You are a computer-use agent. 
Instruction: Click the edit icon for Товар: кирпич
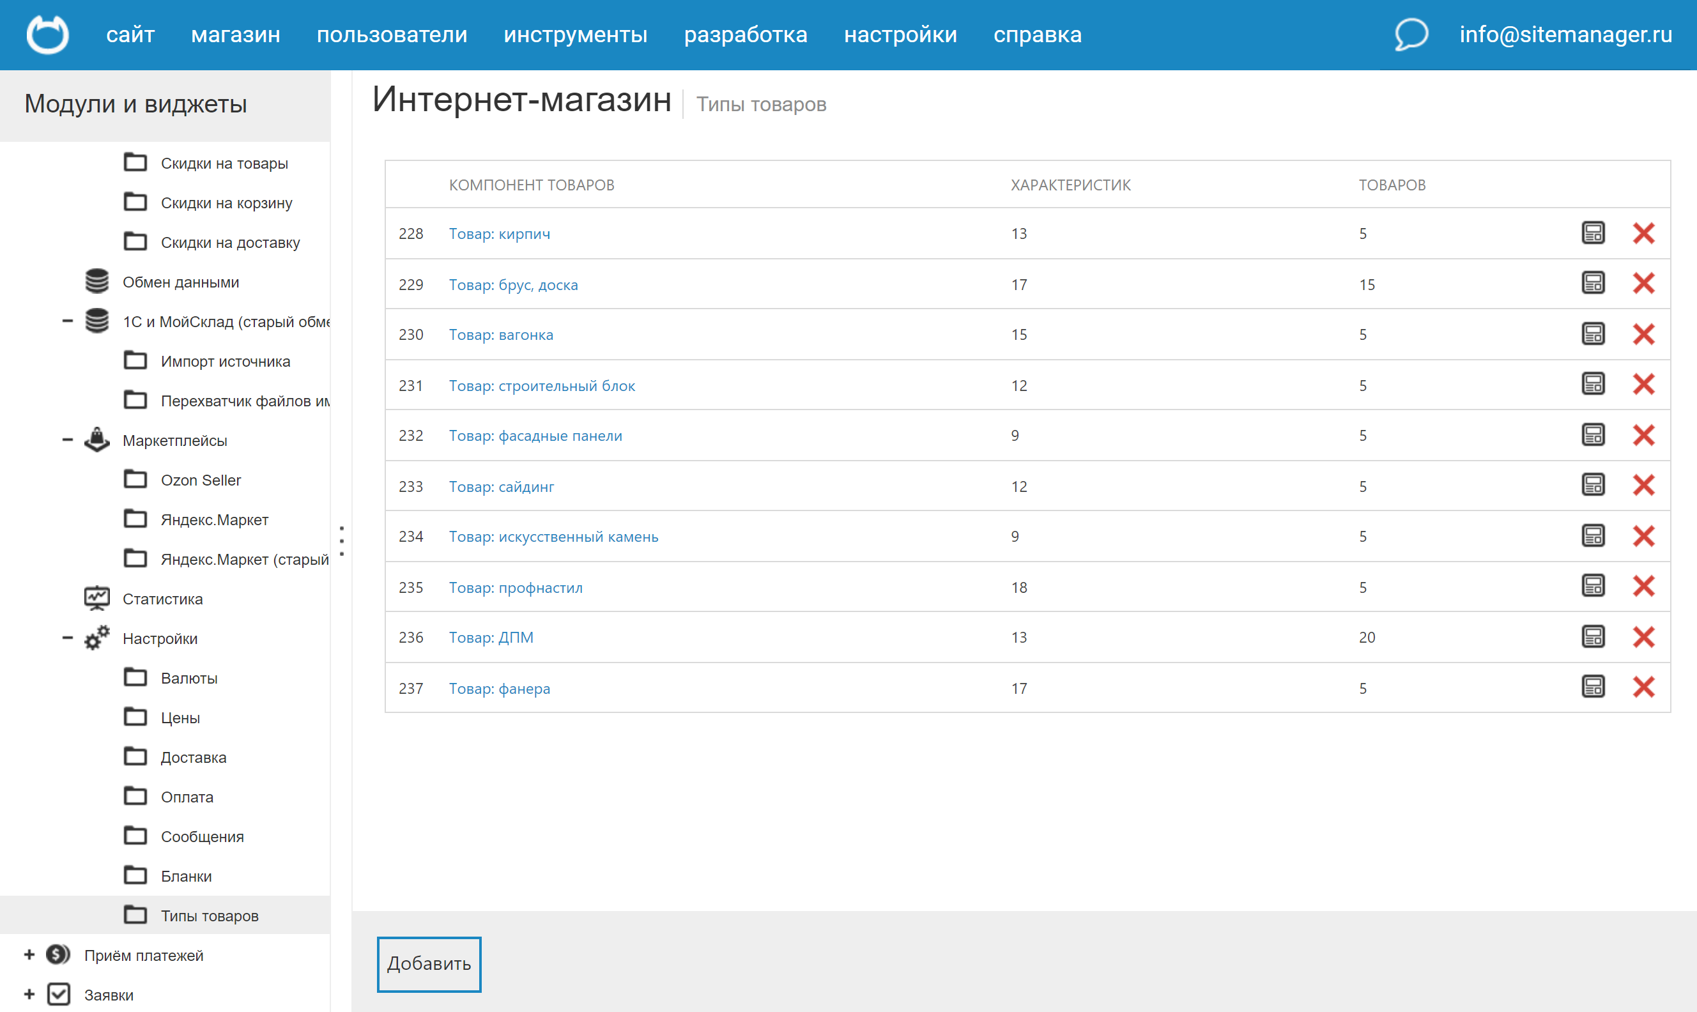pyautogui.click(x=1593, y=233)
